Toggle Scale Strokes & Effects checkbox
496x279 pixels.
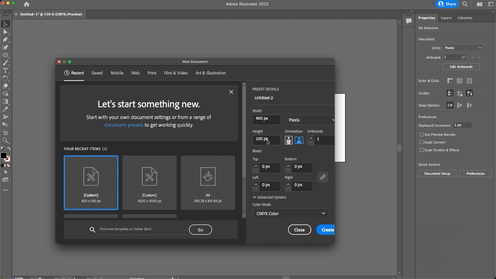click(x=422, y=150)
